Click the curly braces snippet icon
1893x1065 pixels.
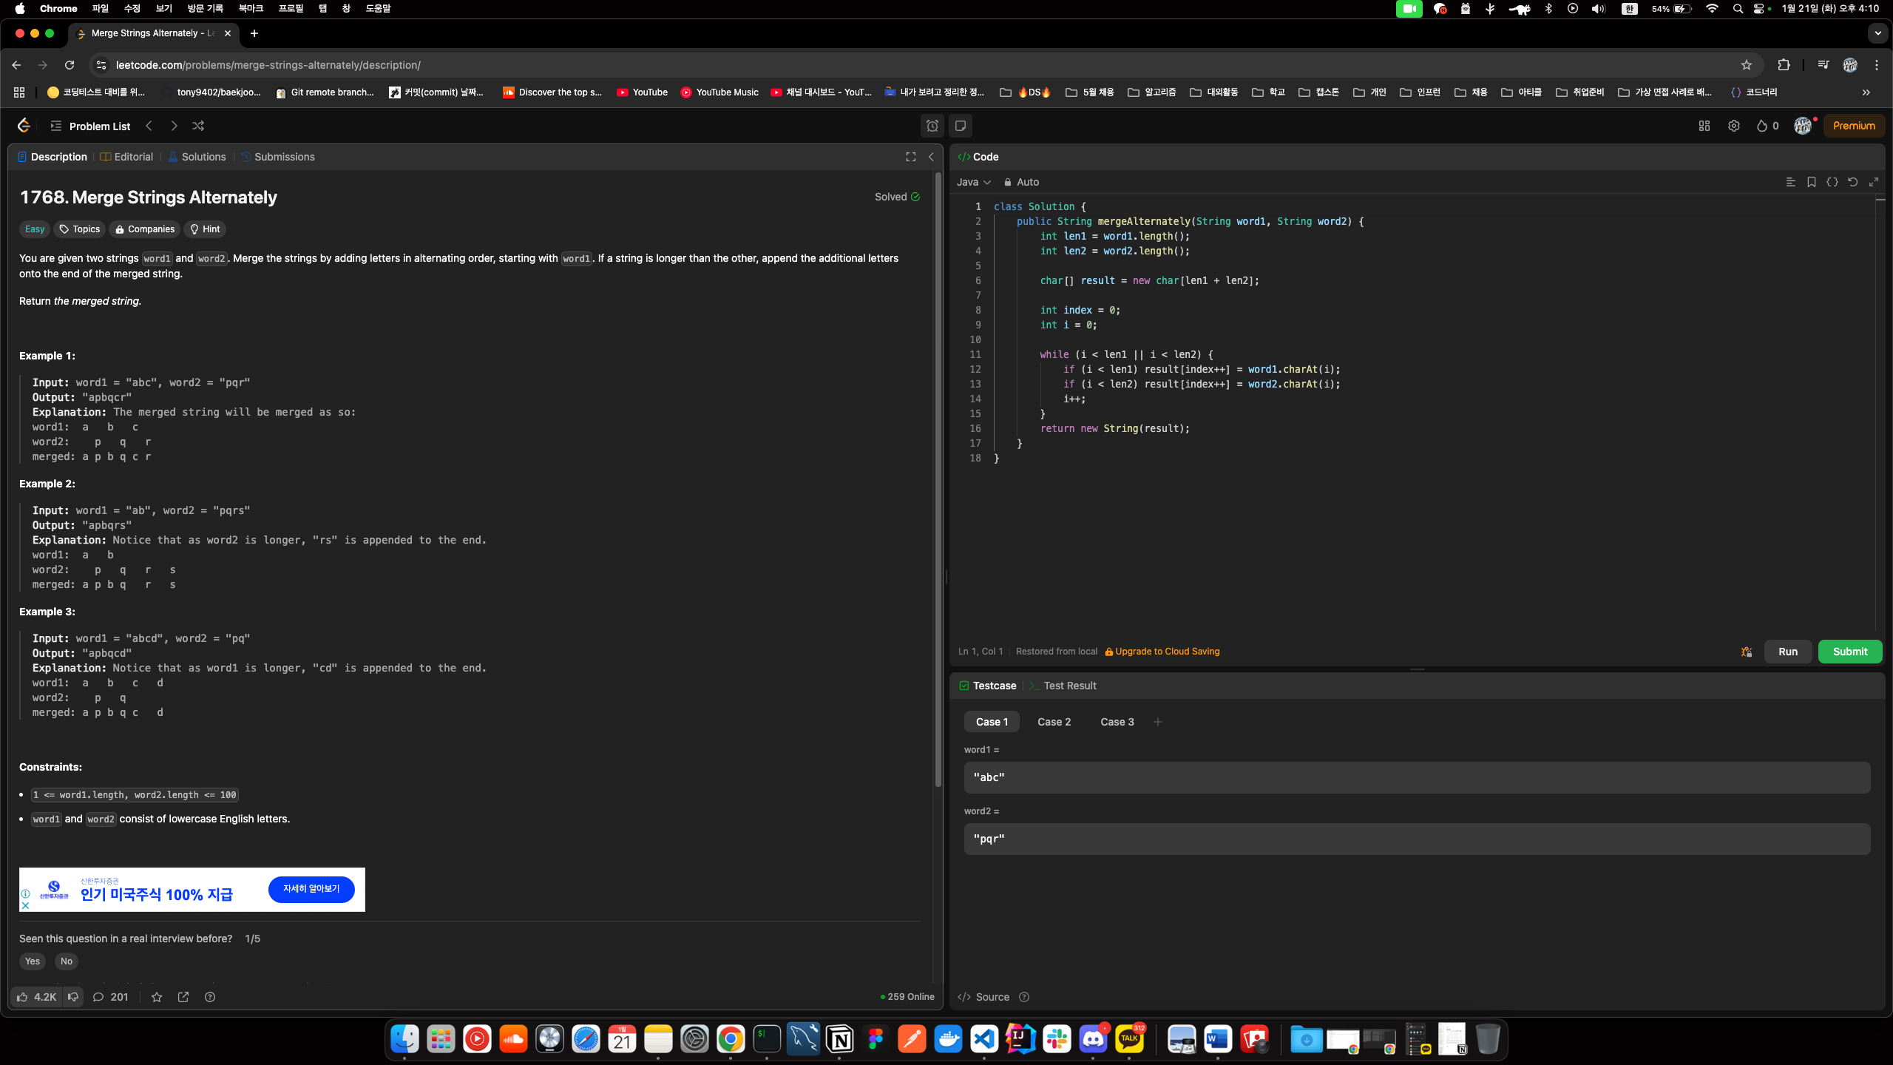point(1832,182)
